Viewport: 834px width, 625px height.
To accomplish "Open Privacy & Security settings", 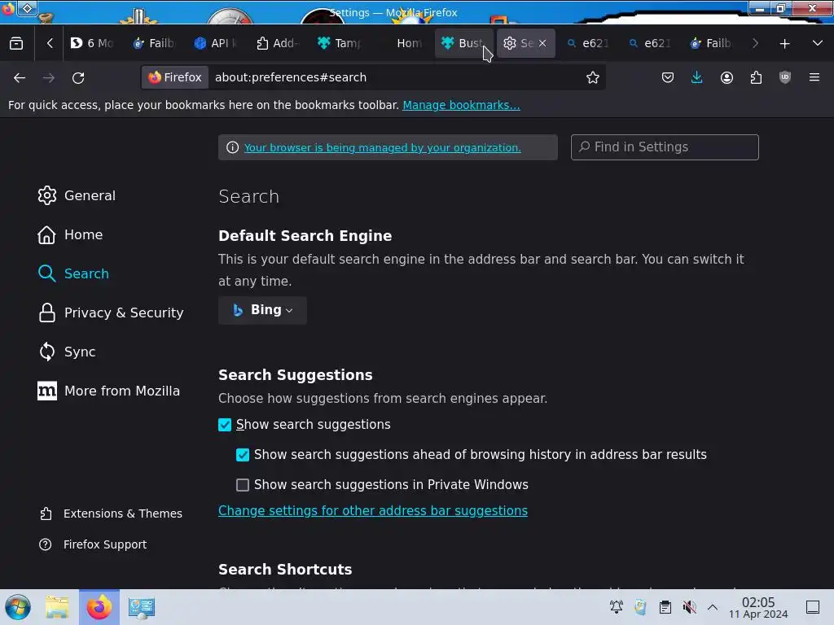I will coord(111,312).
